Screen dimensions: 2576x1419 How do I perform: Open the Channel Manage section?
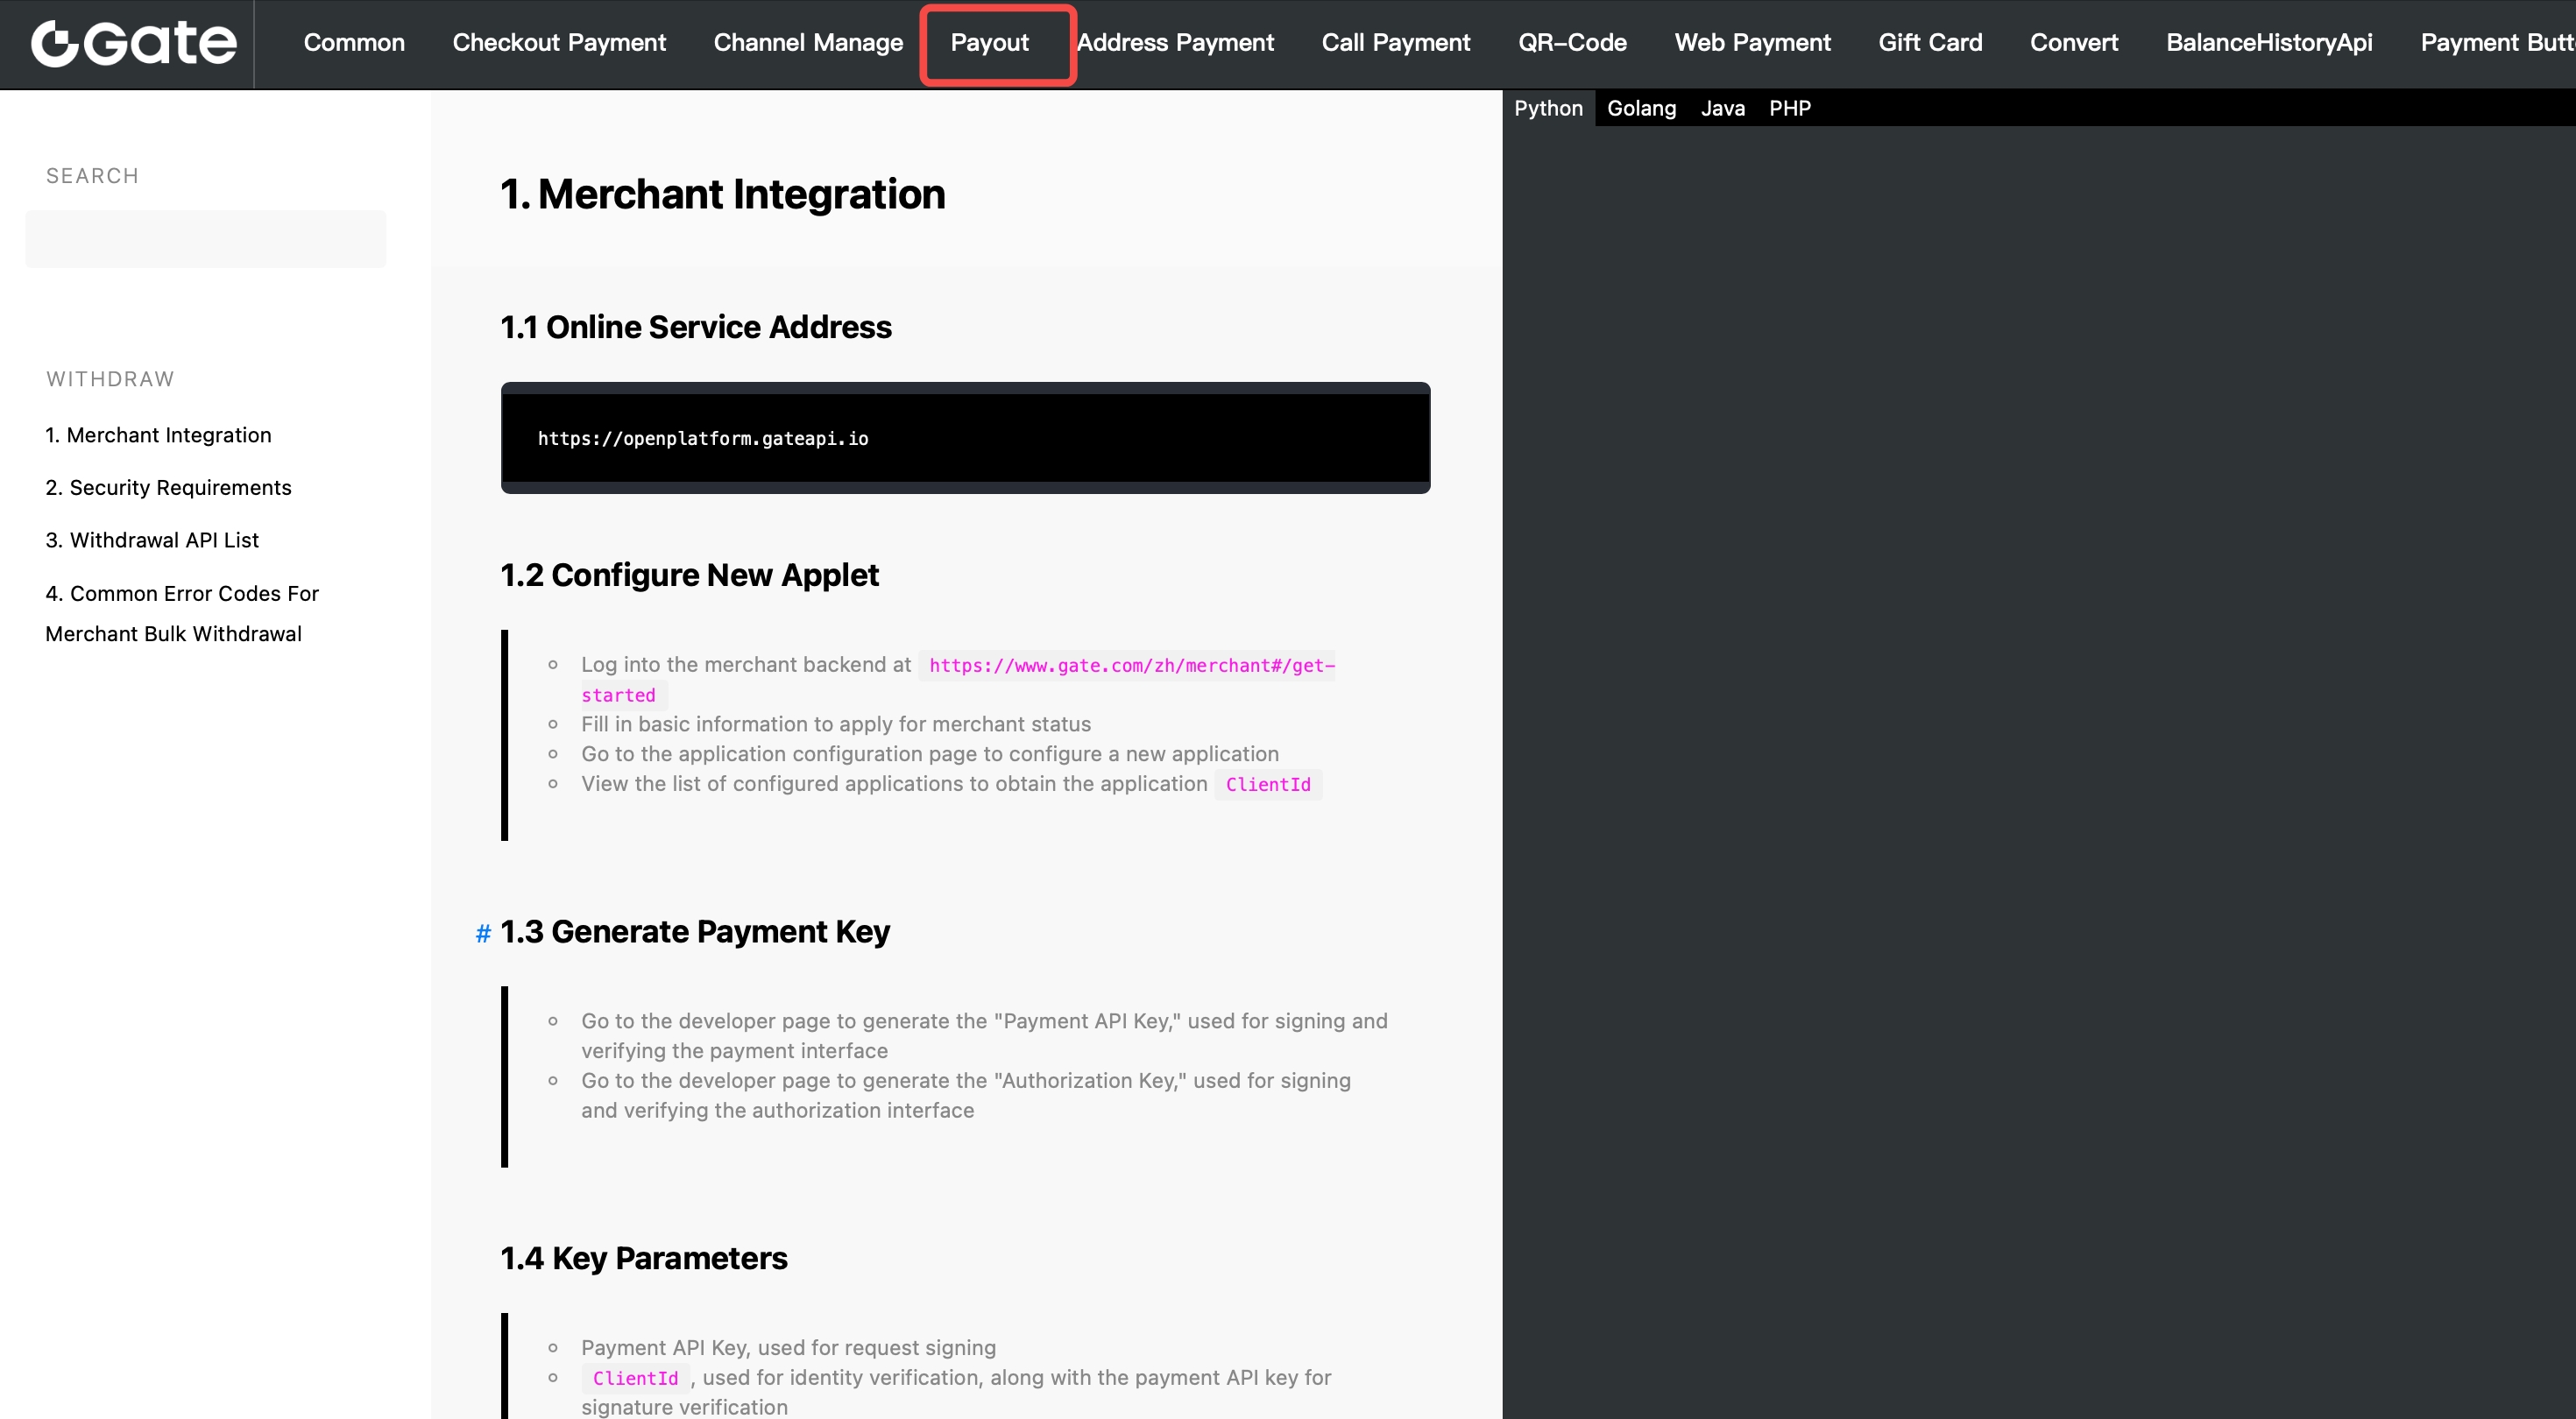(x=807, y=43)
